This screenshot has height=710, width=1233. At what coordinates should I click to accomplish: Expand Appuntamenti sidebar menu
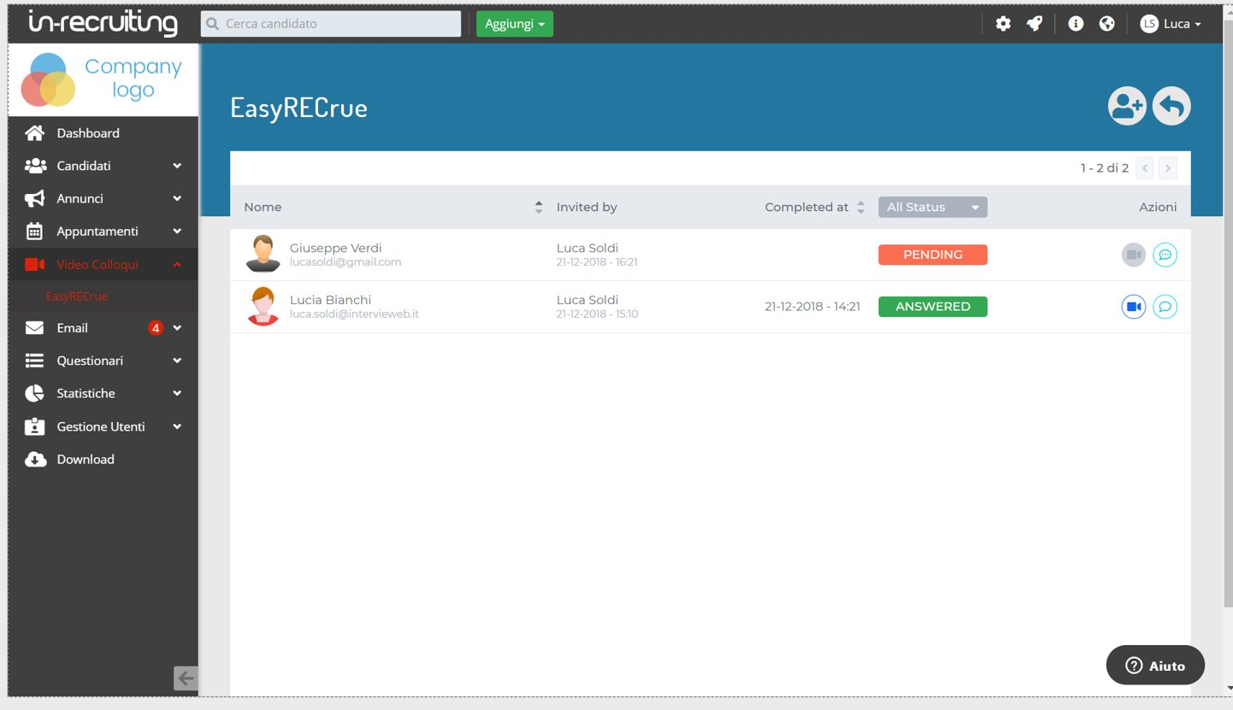(103, 232)
